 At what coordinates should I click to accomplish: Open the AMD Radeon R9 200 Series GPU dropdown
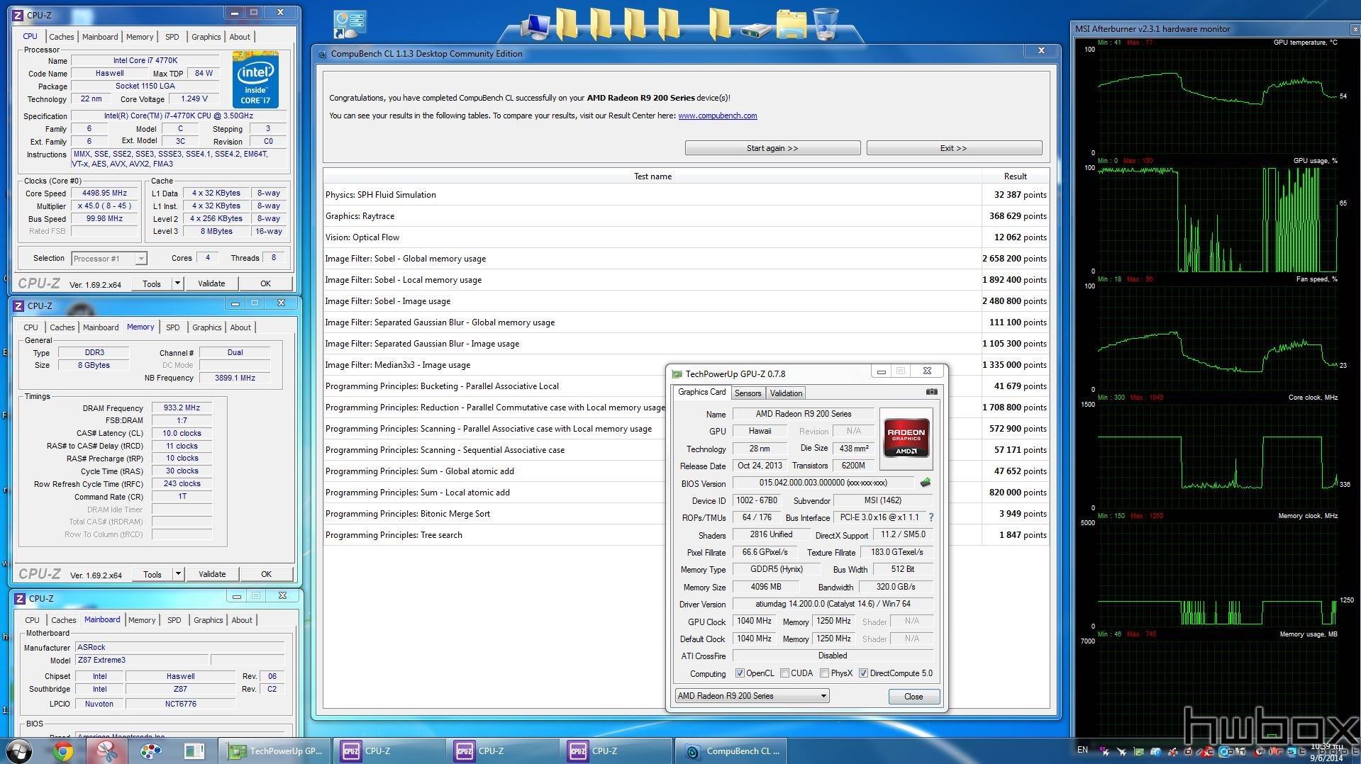(752, 696)
